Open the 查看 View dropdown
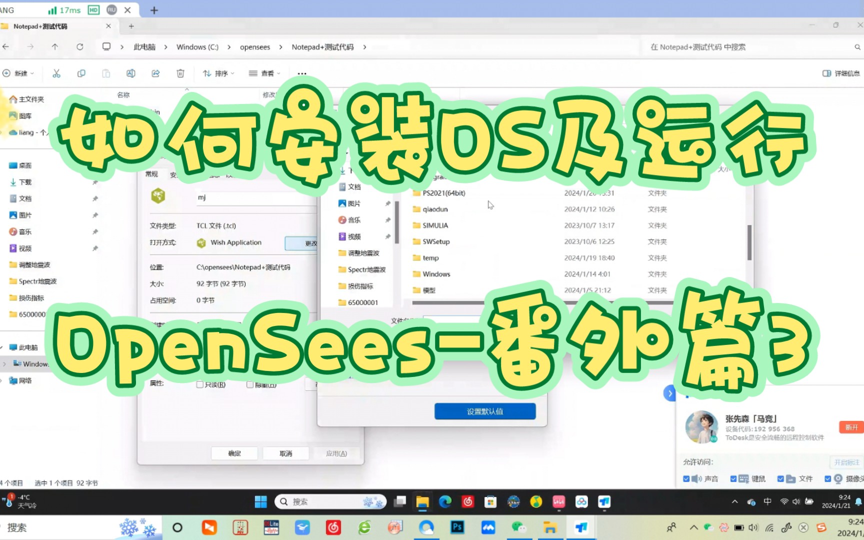 click(x=265, y=73)
